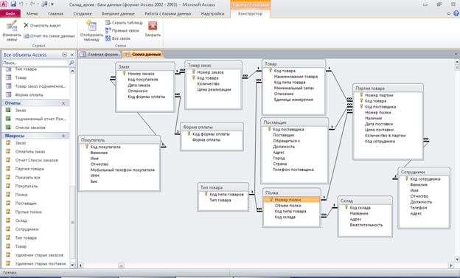
Task: Click Прямые связи in the ribbon
Action: tap(122, 30)
